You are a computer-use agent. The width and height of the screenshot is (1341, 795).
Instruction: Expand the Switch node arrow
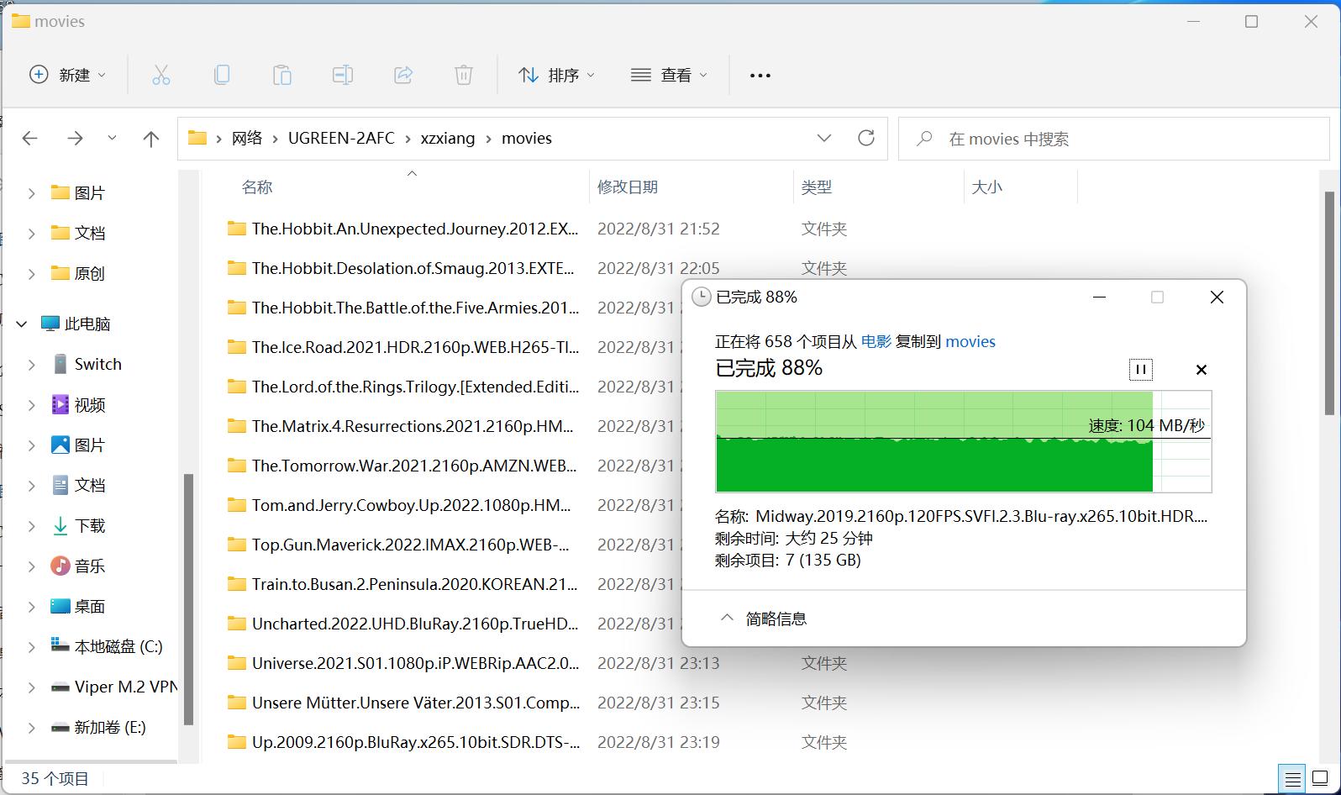tap(31, 364)
